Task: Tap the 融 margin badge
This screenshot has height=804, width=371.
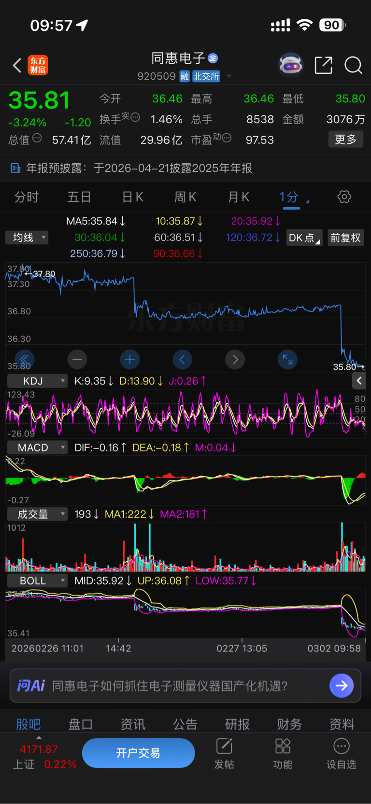Action: pos(185,76)
